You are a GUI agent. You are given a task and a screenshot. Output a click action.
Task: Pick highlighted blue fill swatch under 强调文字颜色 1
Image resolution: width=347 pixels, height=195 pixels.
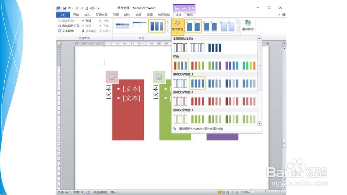pyautogui.click(x=197, y=83)
